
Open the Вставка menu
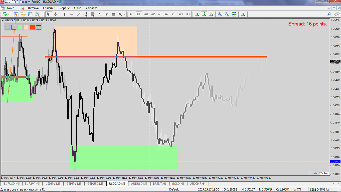(33, 8)
